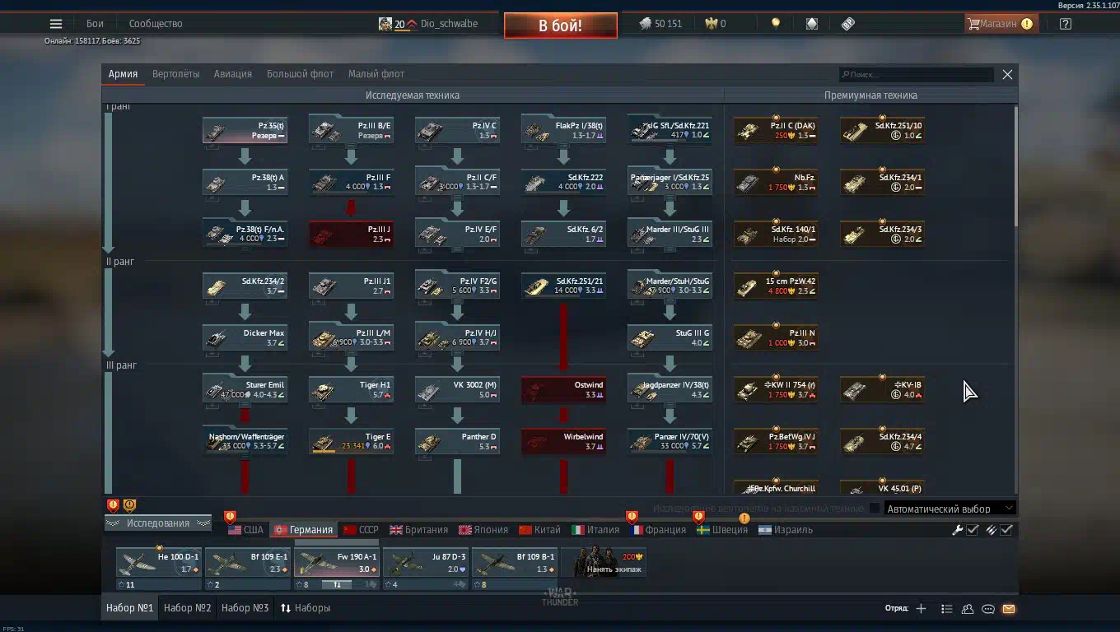Open the lightbulb hints icon
Screen dimensions: 1120x632
[x=775, y=24]
